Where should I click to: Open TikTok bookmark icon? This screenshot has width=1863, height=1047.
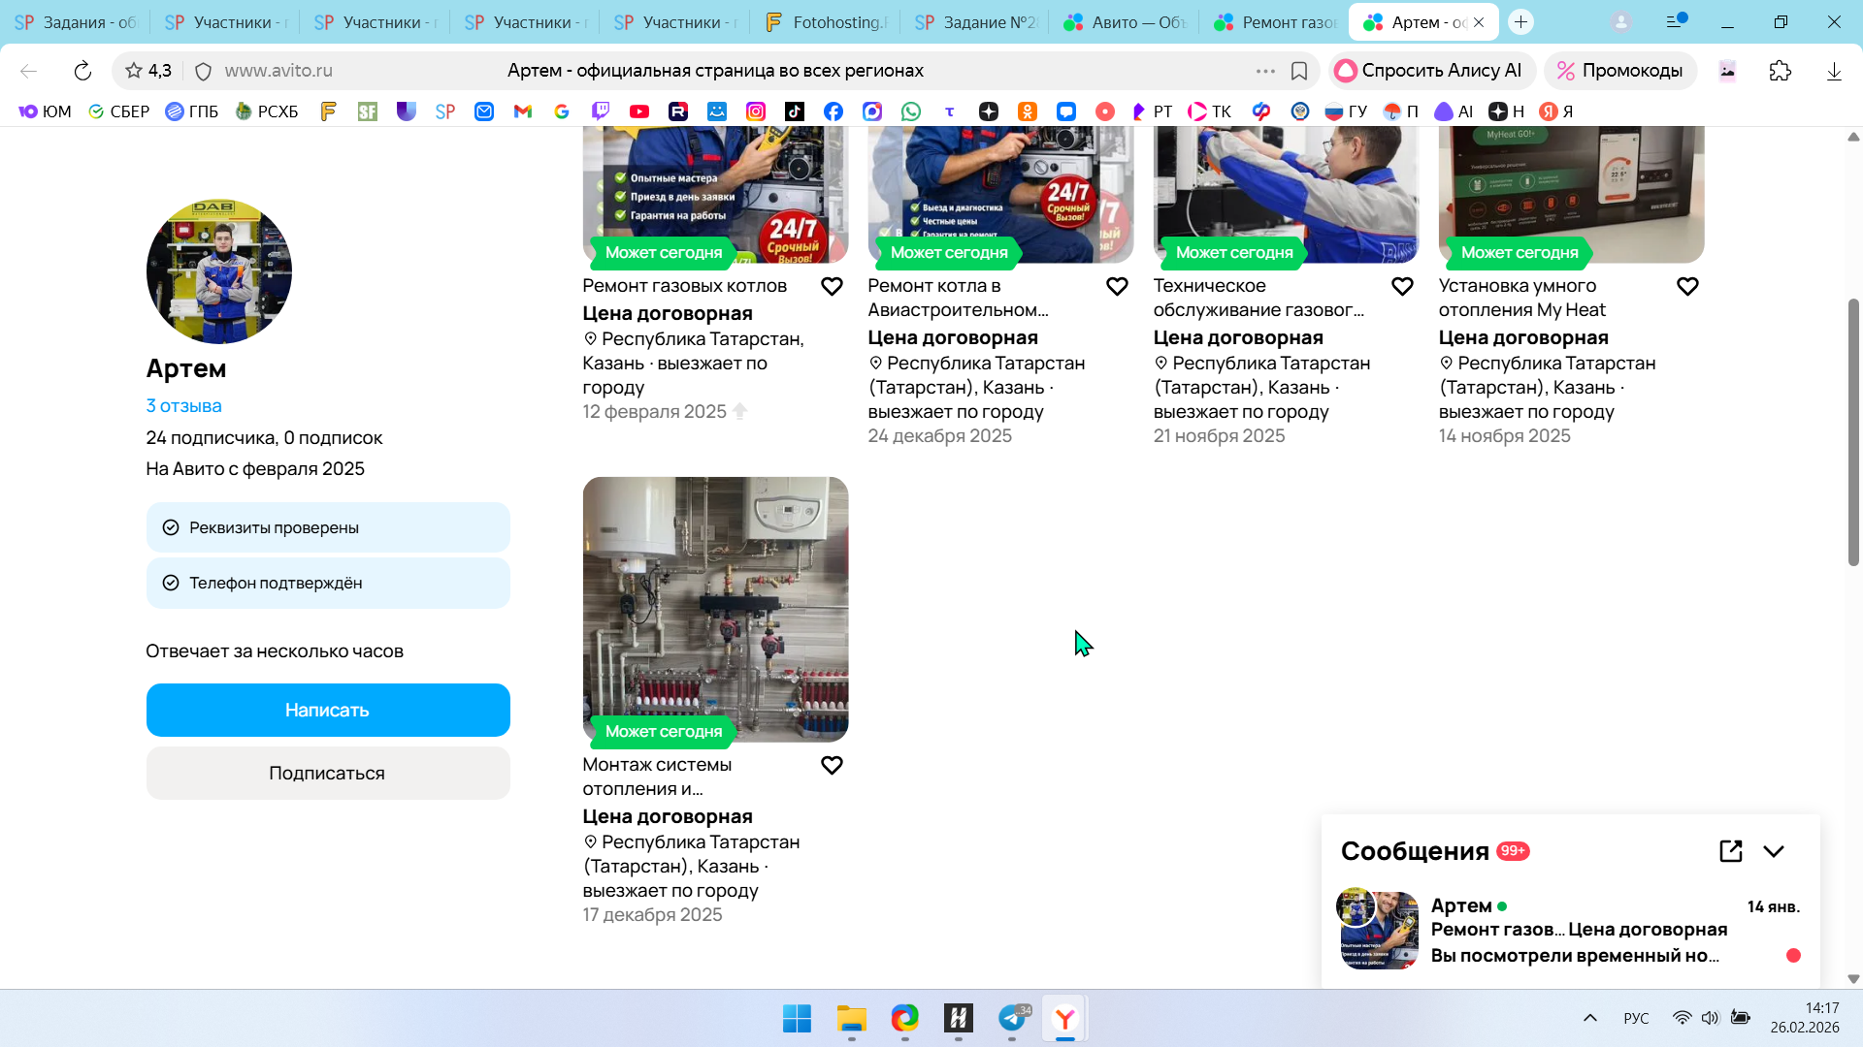tap(795, 111)
